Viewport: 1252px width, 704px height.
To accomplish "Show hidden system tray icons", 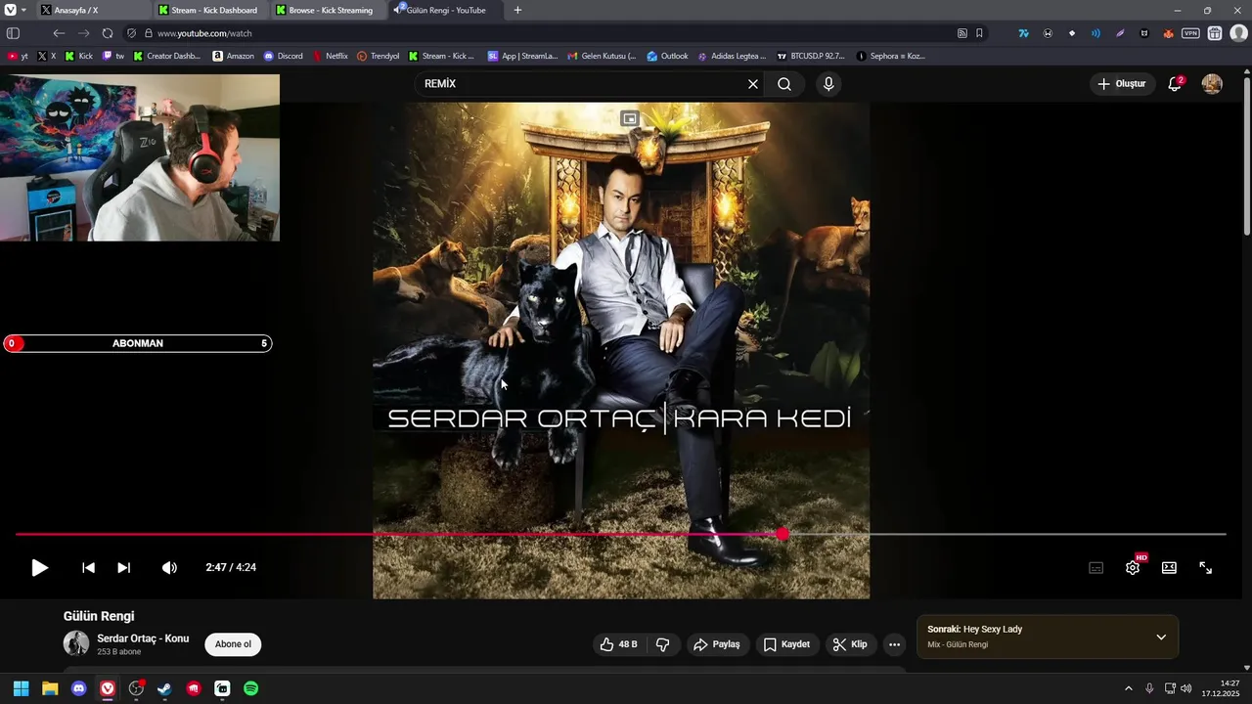I will pos(1128,688).
